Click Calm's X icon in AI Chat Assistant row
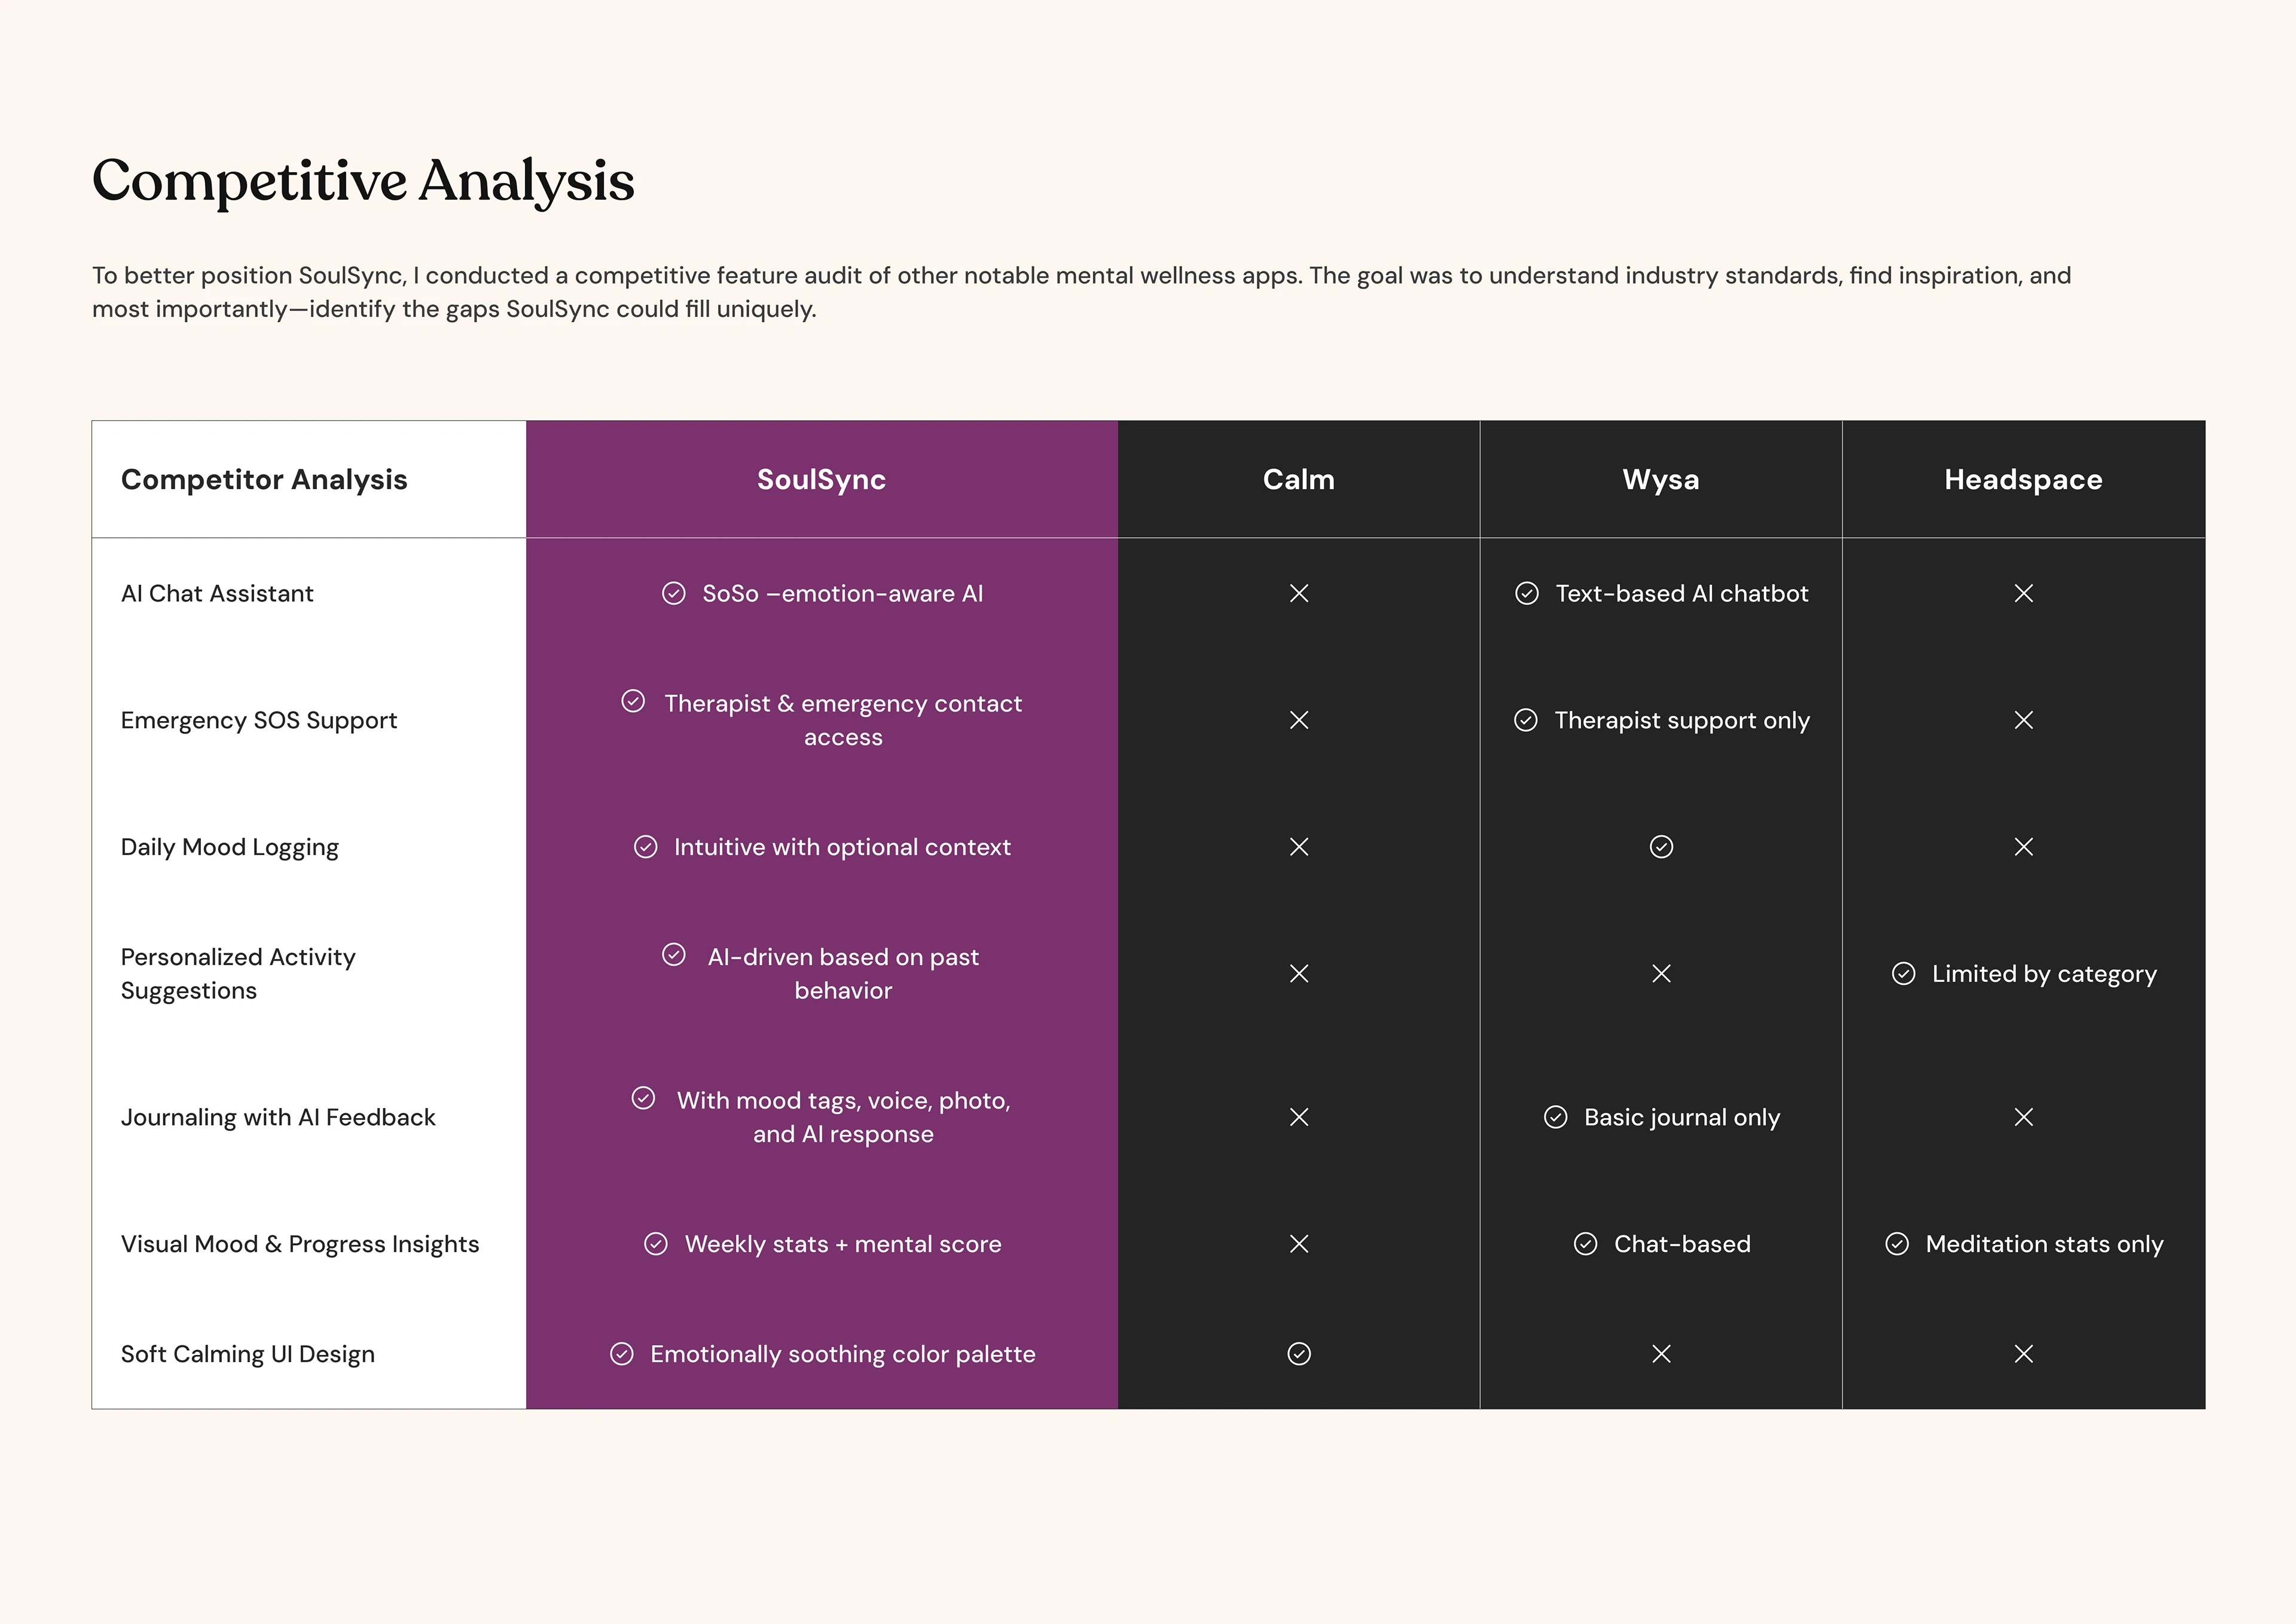This screenshot has height=1624, width=2296. coord(1299,593)
